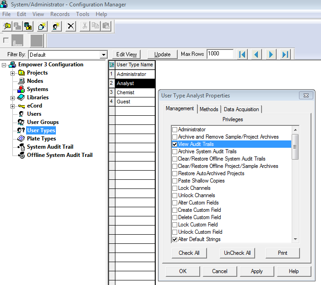321x285 pixels.
Task: Check Paste Shallow Copies privilege
Action: (174, 181)
